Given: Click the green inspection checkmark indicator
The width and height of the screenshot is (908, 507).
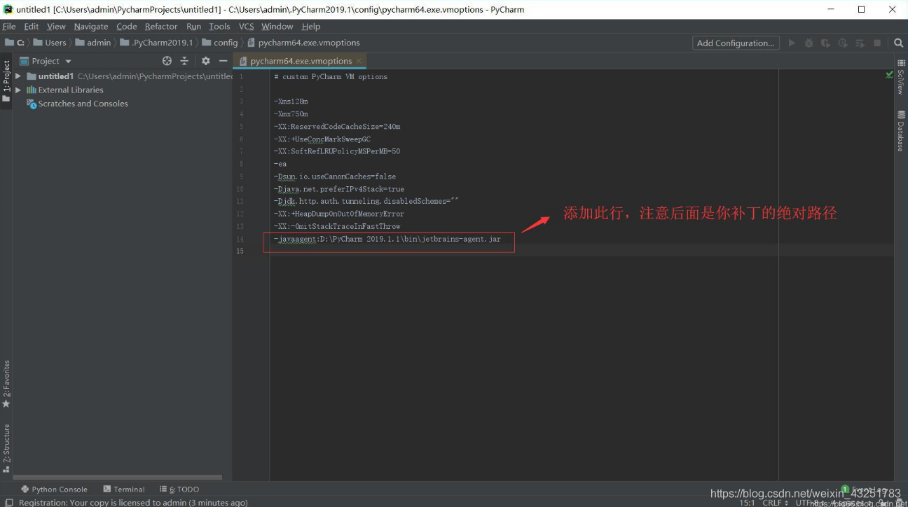Looking at the screenshot, I should [x=889, y=75].
